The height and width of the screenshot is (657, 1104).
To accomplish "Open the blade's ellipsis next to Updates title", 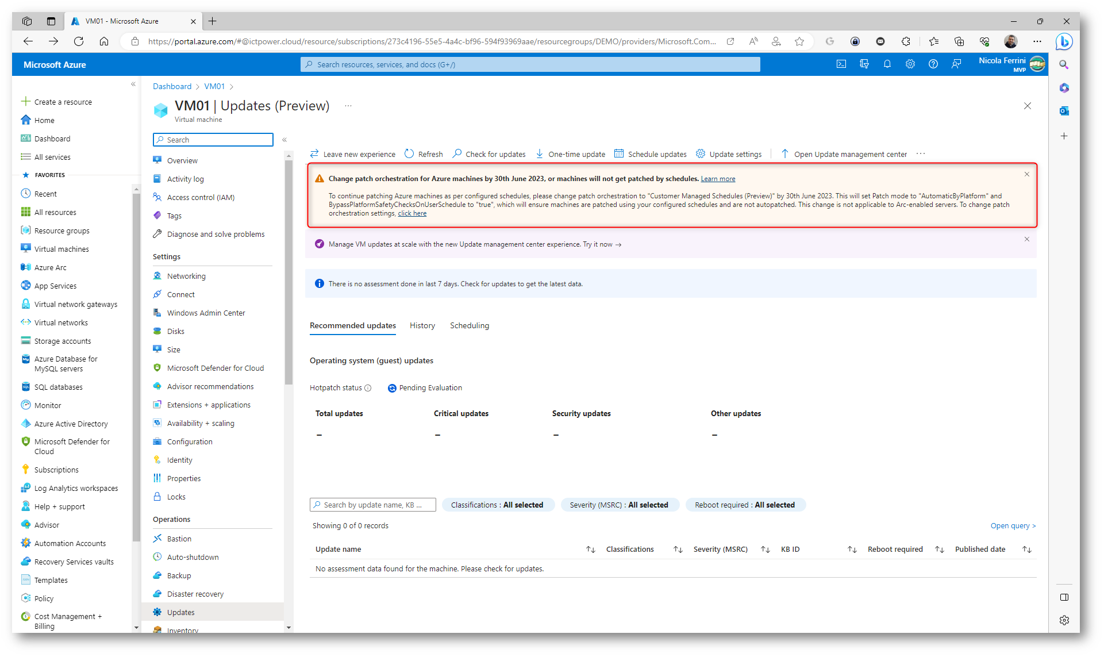I will (348, 106).
